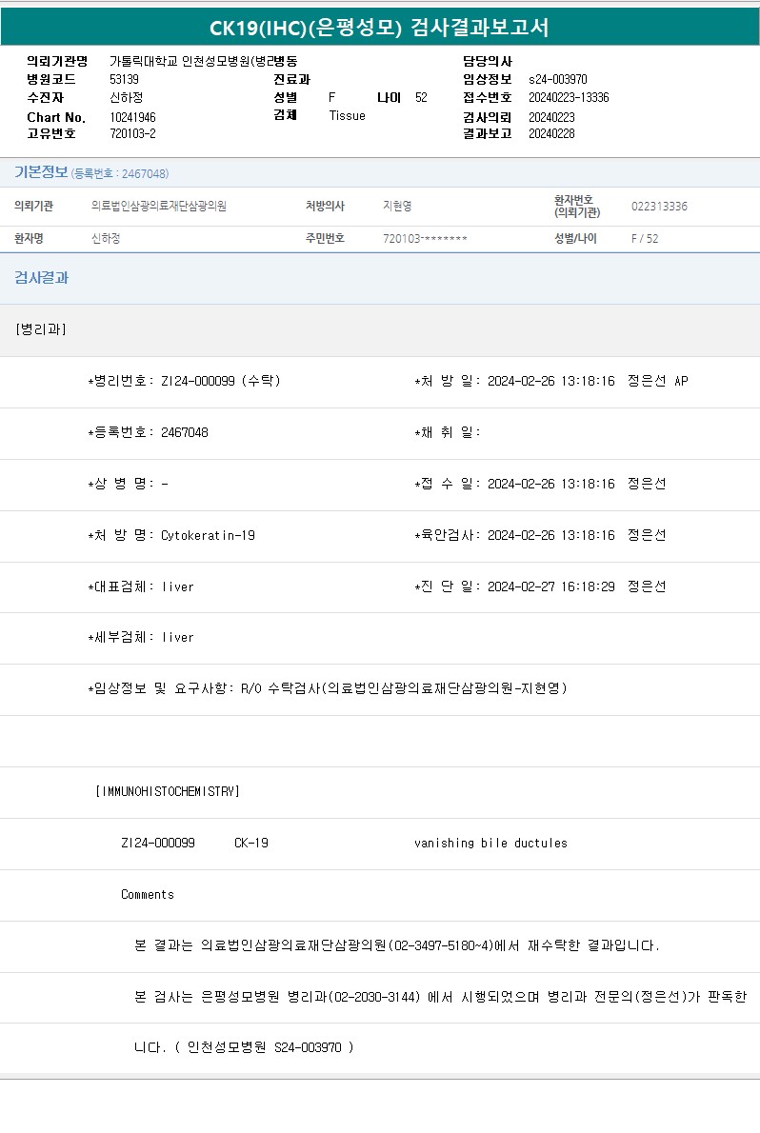Click the 검사결과 section heading
760x1133 pixels.
pos(41,278)
